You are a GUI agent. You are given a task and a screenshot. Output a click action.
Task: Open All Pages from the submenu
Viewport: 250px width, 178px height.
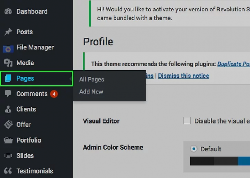pos(92,80)
